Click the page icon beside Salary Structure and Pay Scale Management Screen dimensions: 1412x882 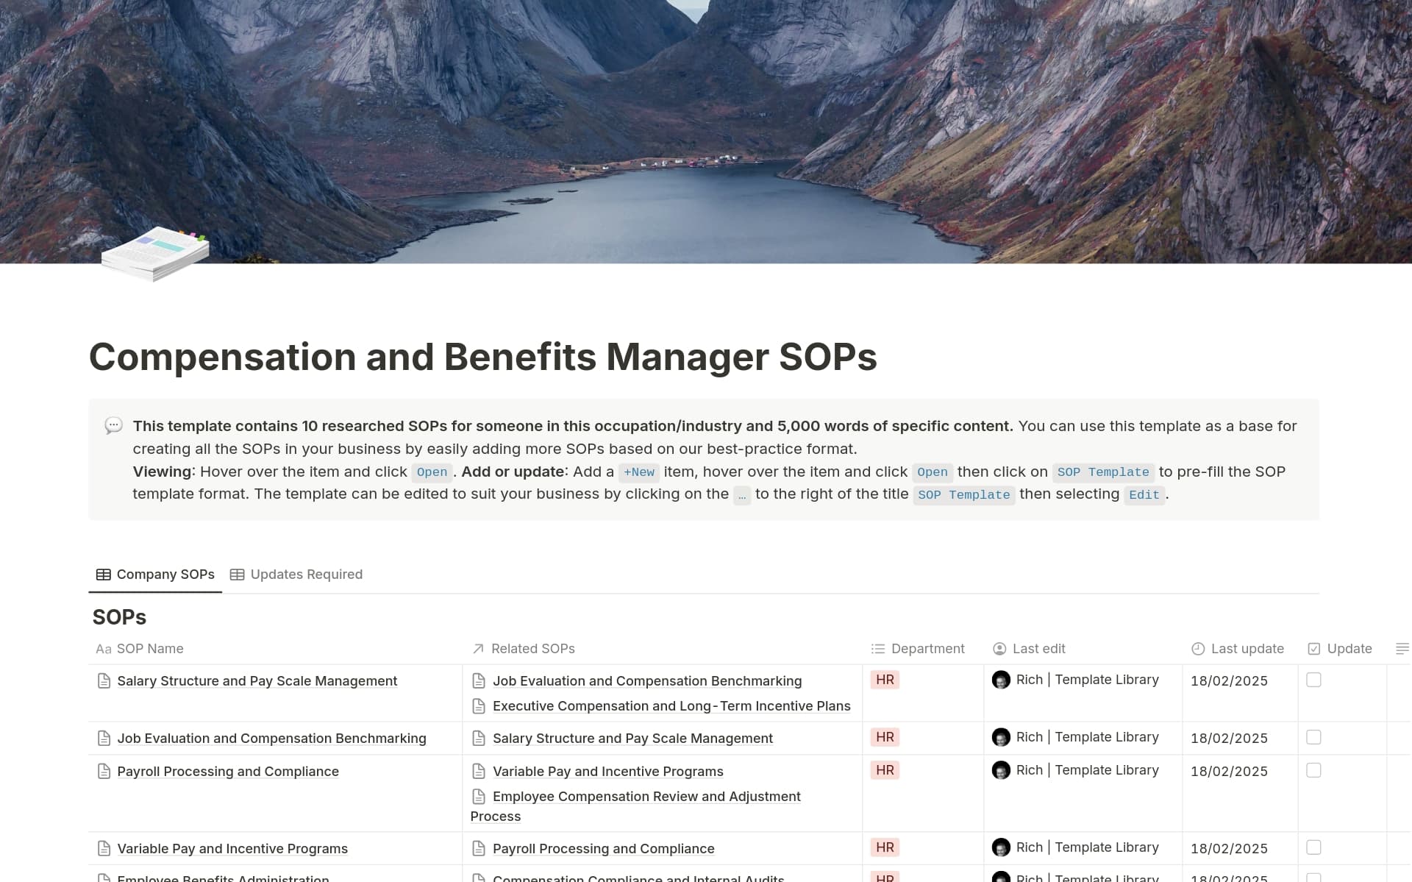click(103, 680)
